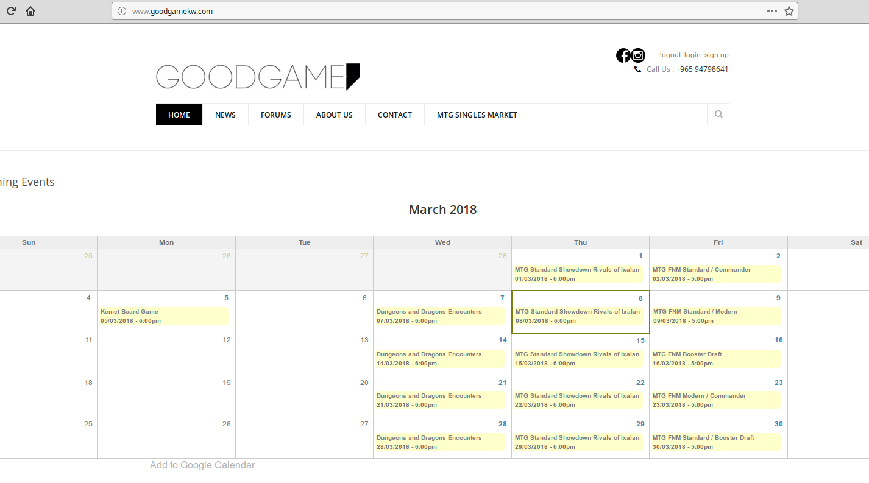Click the phone number +965 94798641
Screen dimensions: 869x483
click(x=702, y=69)
